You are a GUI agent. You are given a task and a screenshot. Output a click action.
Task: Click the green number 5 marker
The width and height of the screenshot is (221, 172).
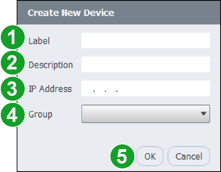[x=122, y=156]
